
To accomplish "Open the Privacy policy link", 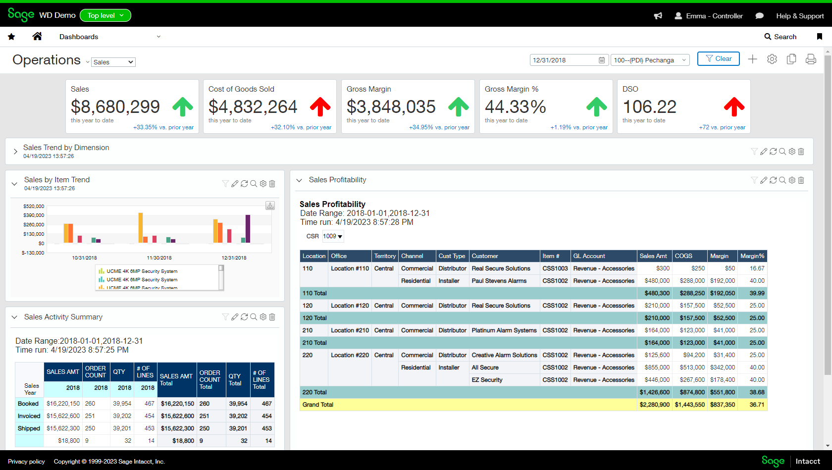I will coord(27,461).
